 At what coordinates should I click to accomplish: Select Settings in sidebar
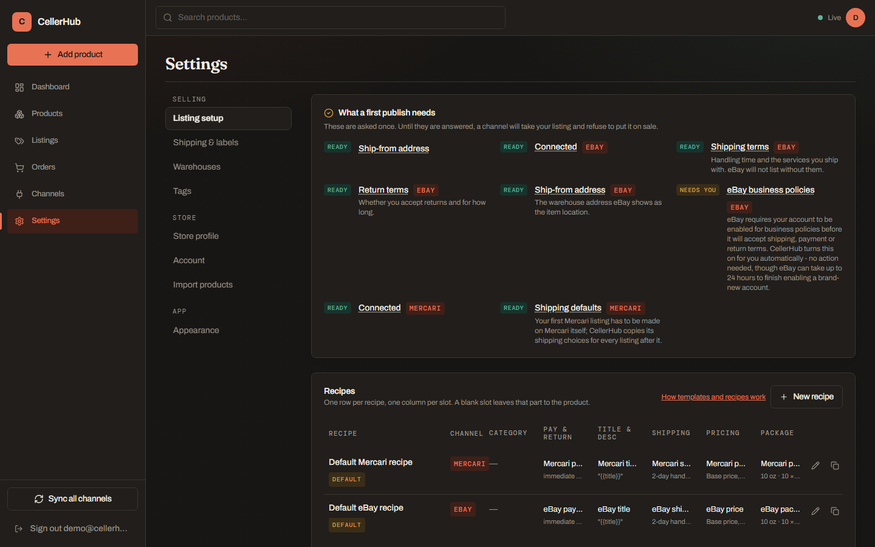[72, 221]
